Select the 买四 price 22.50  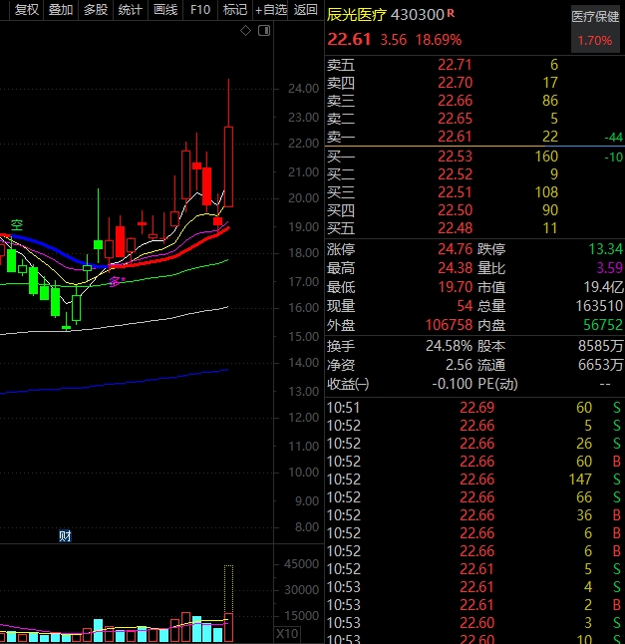pos(455,210)
